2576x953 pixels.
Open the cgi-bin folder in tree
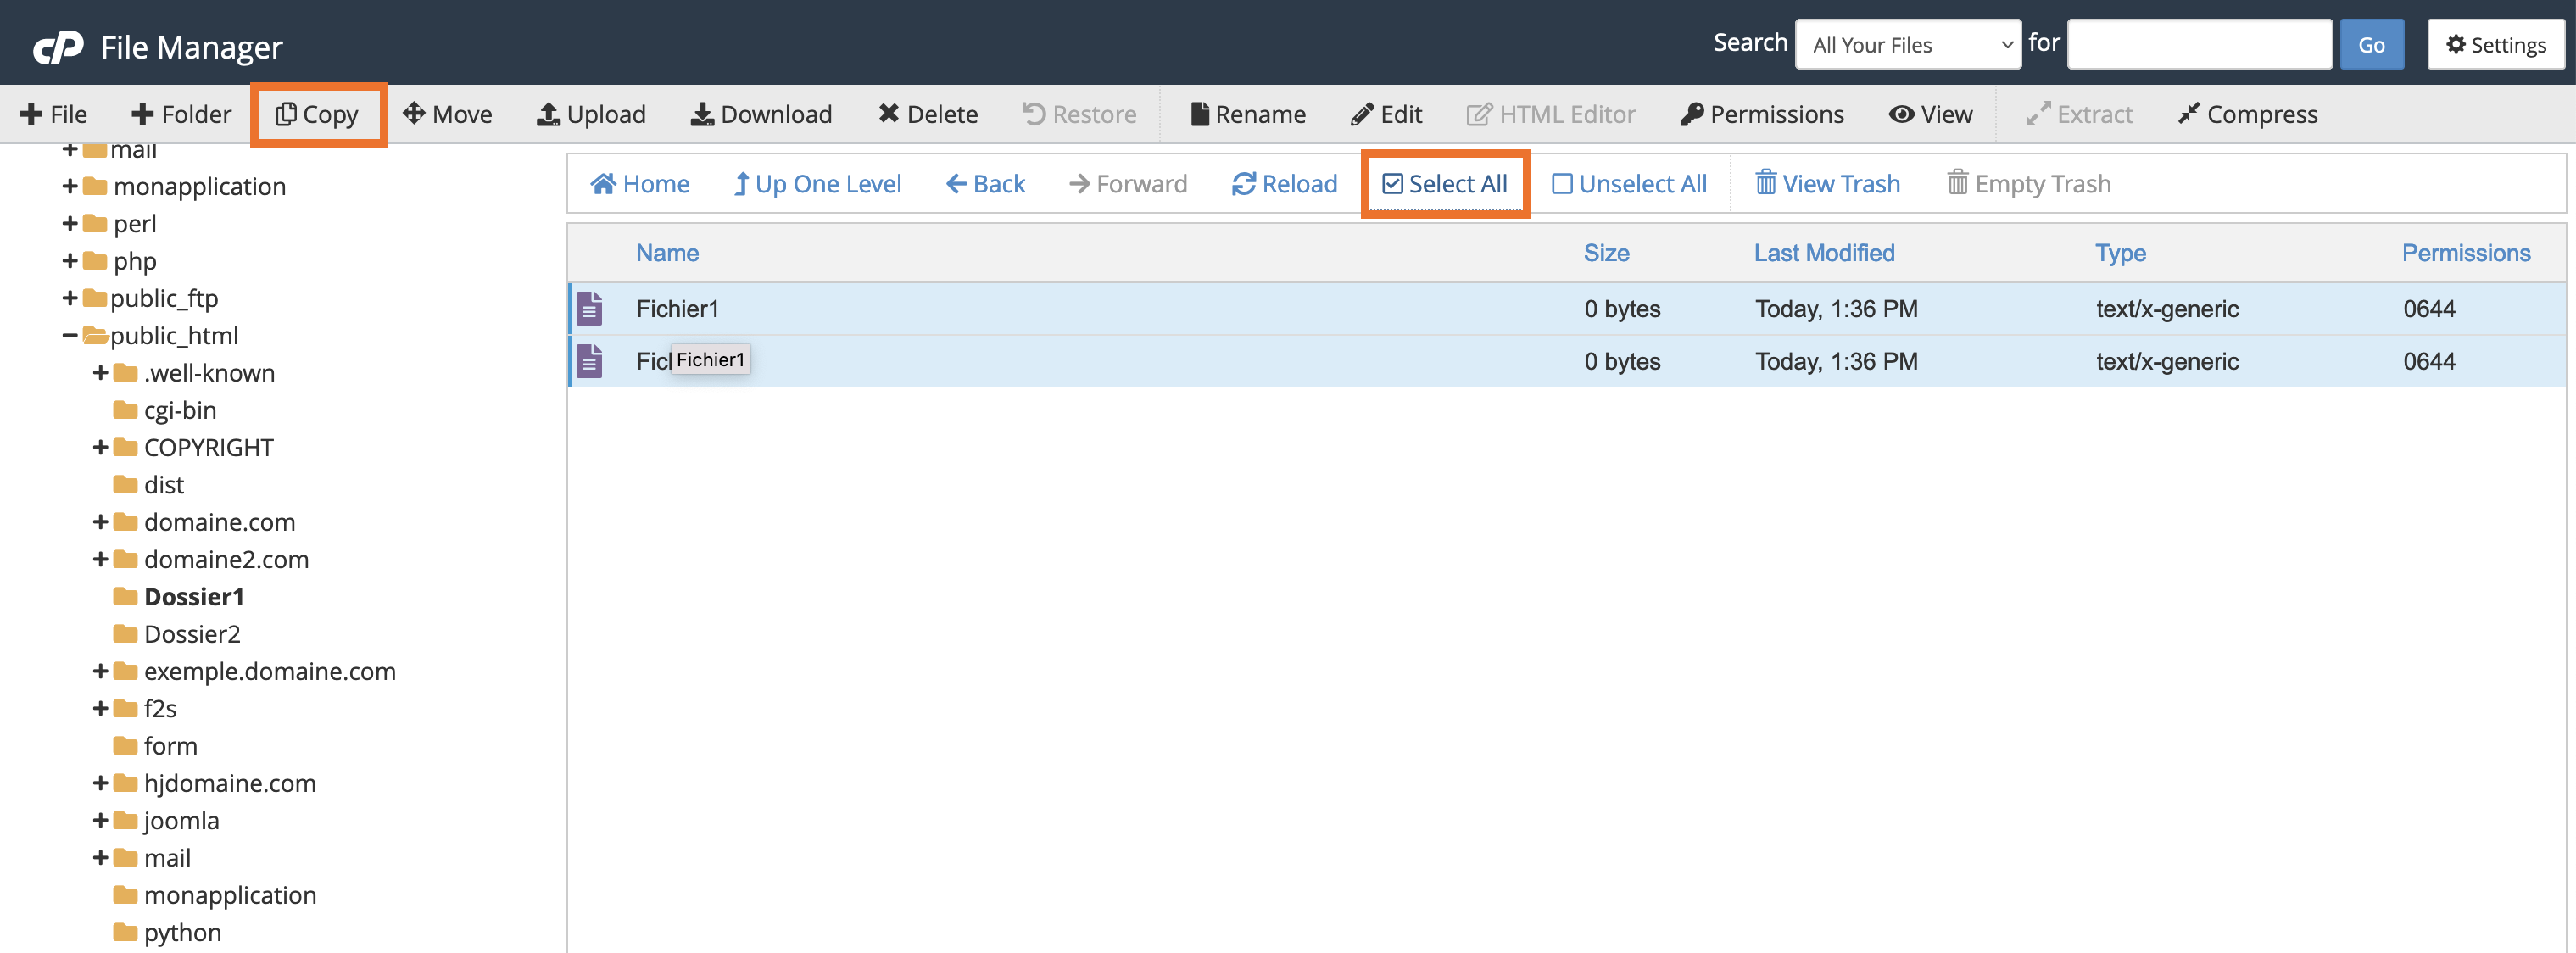pyautogui.click(x=180, y=410)
